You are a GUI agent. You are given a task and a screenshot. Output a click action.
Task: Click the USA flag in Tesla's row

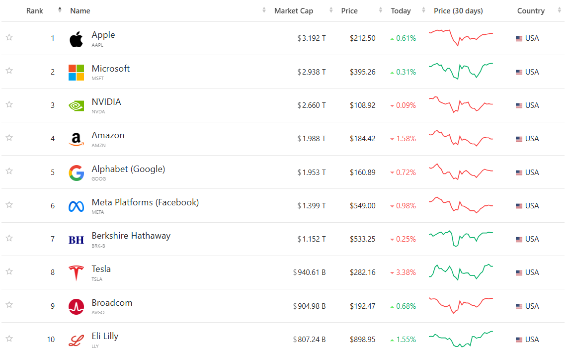519,273
